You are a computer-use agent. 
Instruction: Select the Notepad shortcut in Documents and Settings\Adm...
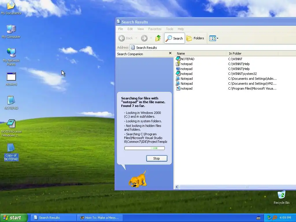point(184,79)
